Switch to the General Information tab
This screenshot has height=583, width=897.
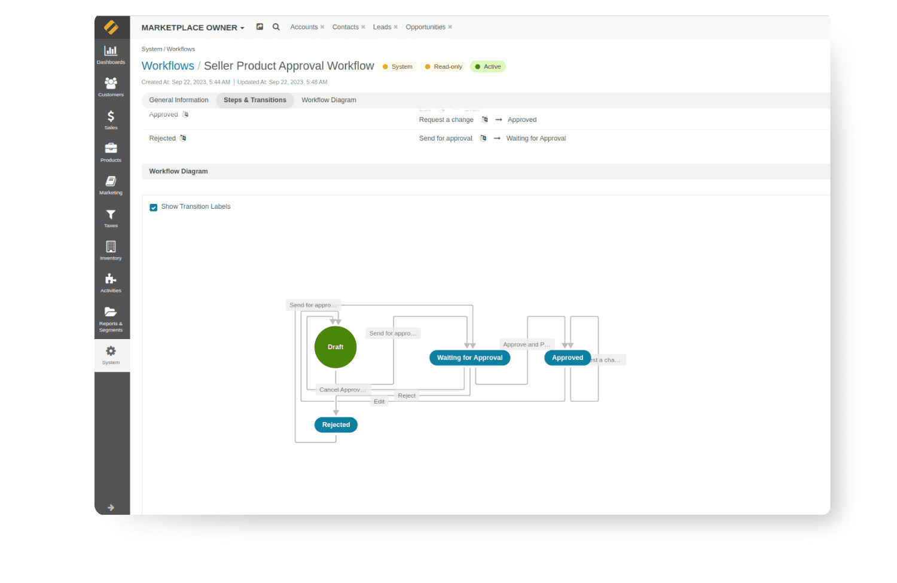tap(178, 100)
